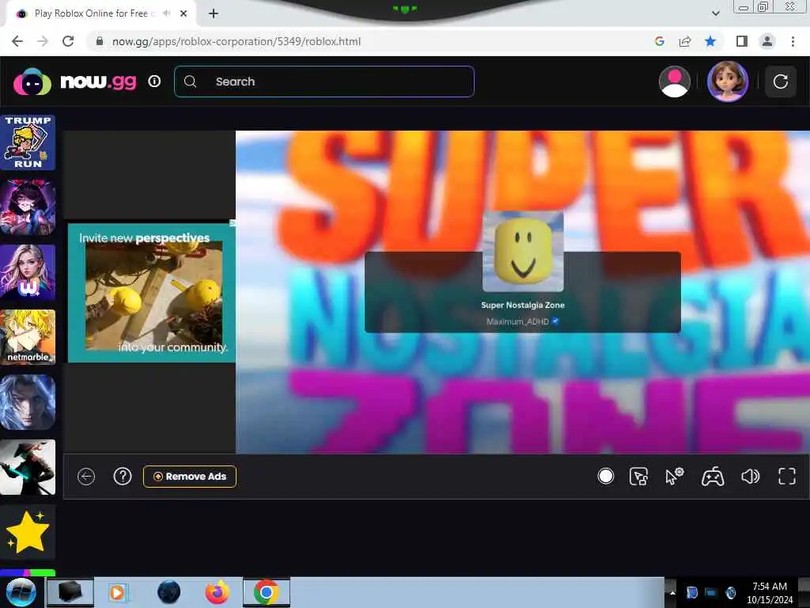Select Chrome in the taskbar
This screenshot has width=810, height=608.
266,592
